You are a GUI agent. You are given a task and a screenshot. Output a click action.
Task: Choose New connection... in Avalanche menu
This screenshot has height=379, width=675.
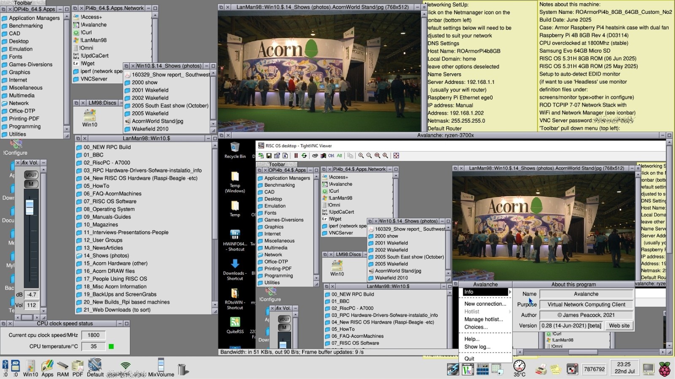(x=485, y=304)
